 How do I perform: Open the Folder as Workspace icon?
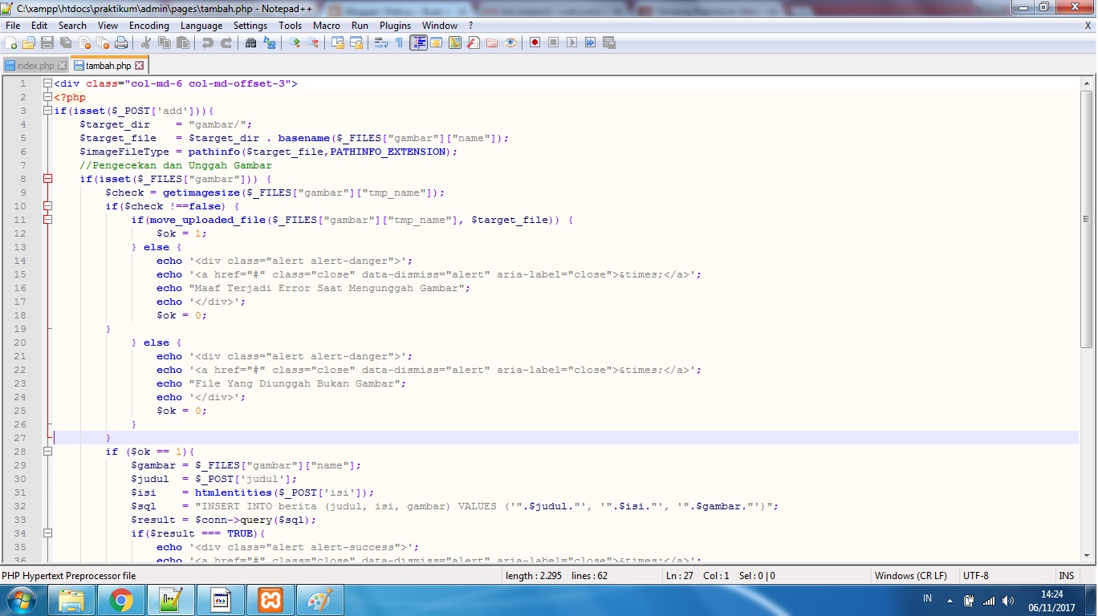(x=491, y=43)
